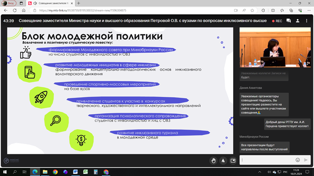Open browser settings and more menu
Image resolution: width=314 pixels, height=176 pixels.
click(x=309, y=10)
